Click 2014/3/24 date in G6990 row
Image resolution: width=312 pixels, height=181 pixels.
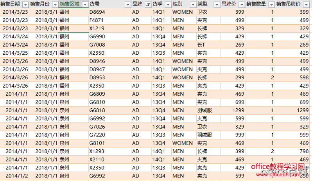(x=15, y=37)
